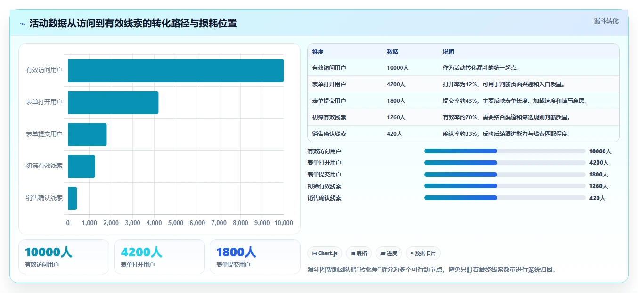Open the 4200人 表单打开用户 stat card
This screenshot has height=293, width=638.
[x=159, y=257]
